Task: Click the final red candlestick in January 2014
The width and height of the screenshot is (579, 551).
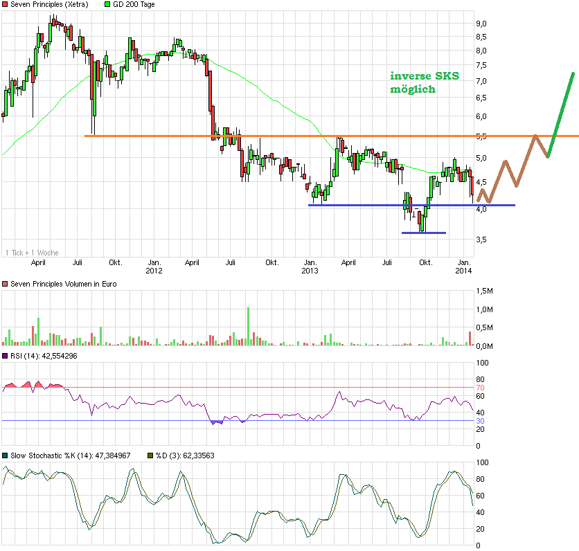Action: tap(472, 186)
